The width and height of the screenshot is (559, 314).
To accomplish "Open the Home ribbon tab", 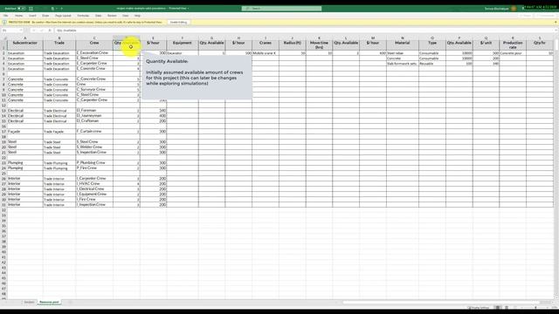I will 18,16.
